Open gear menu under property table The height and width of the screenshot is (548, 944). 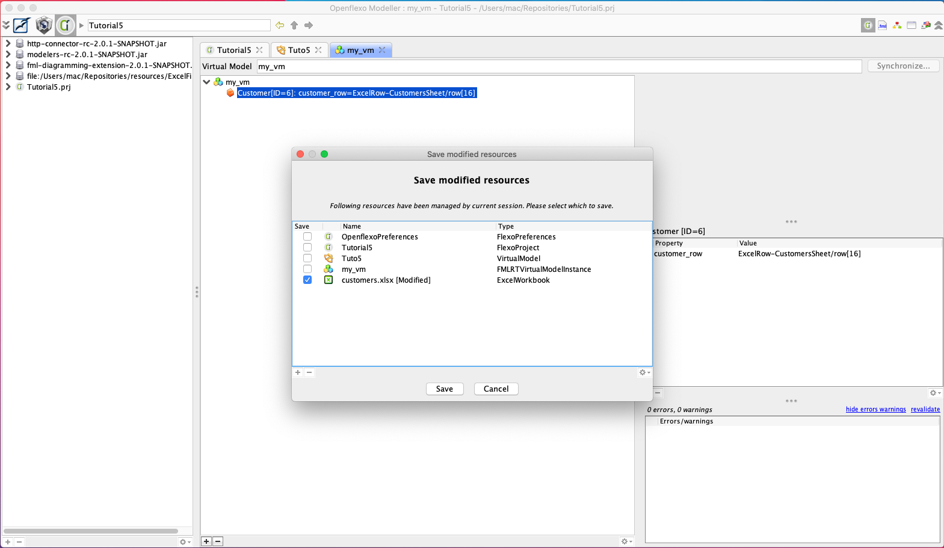click(x=935, y=393)
